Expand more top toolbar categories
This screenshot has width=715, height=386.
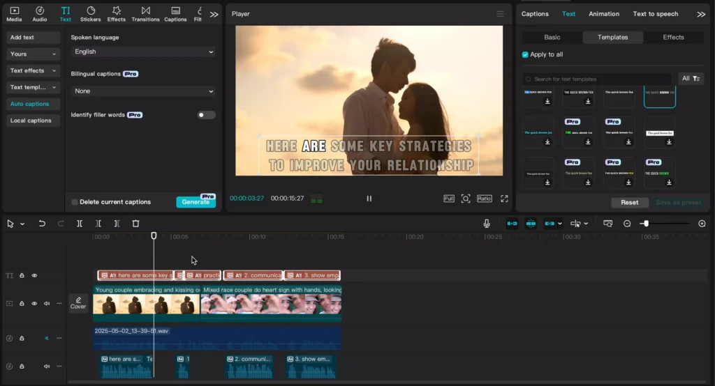[214, 14]
